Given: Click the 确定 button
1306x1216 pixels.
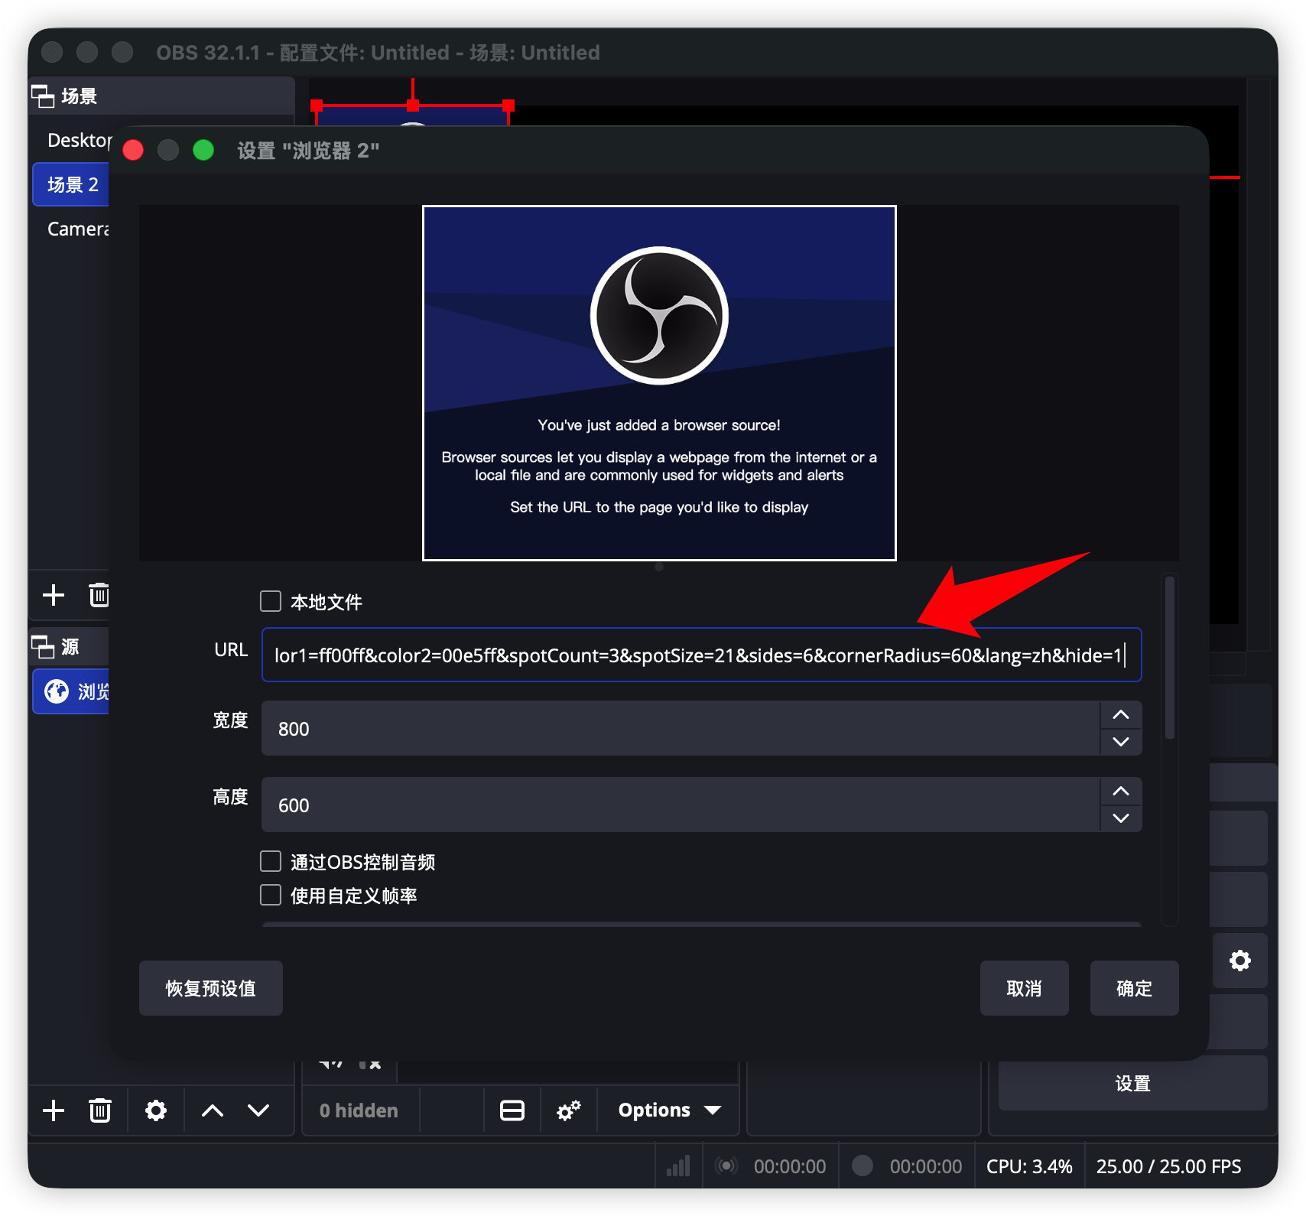Looking at the screenshot, I should point(1134,988).
